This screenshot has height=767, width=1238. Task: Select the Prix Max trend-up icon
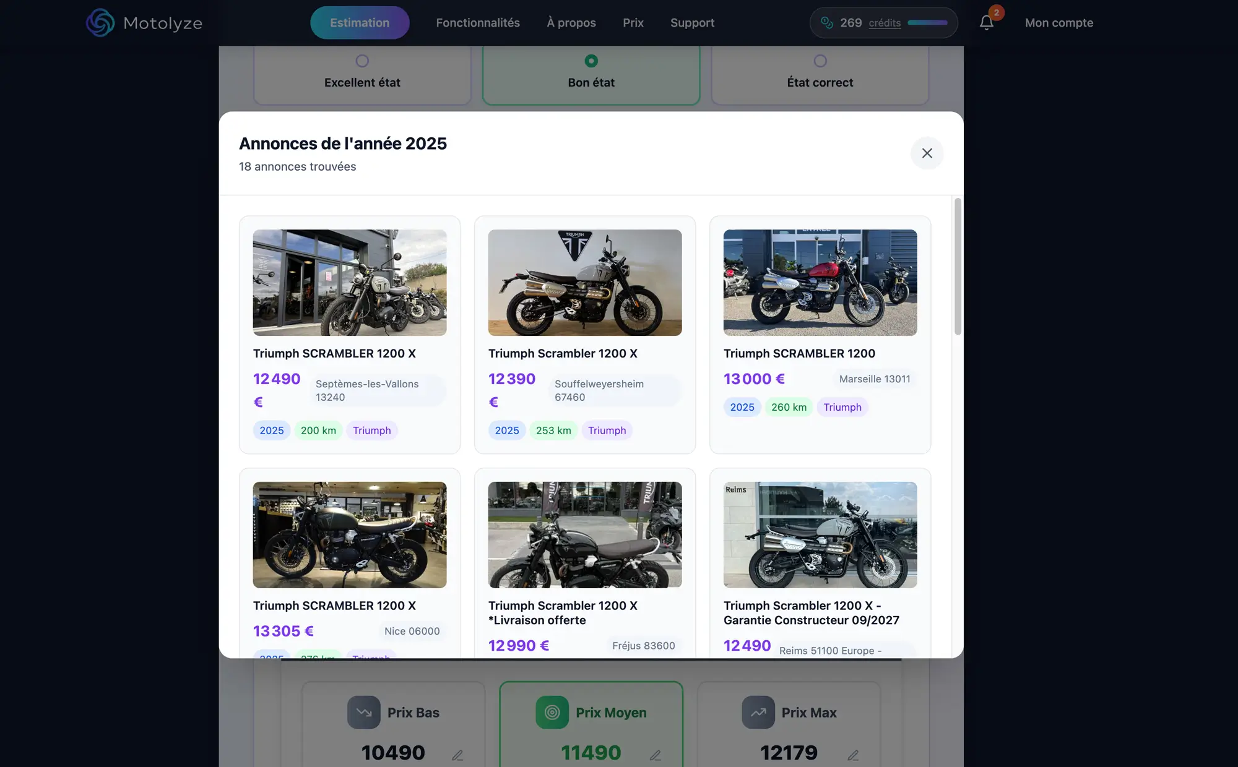click(758, 712)
